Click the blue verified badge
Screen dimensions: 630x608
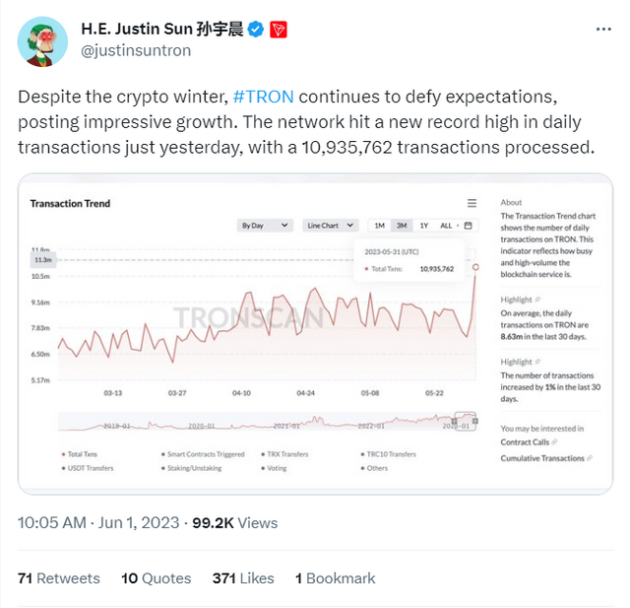pyautogui.click(x=255, y=30)
